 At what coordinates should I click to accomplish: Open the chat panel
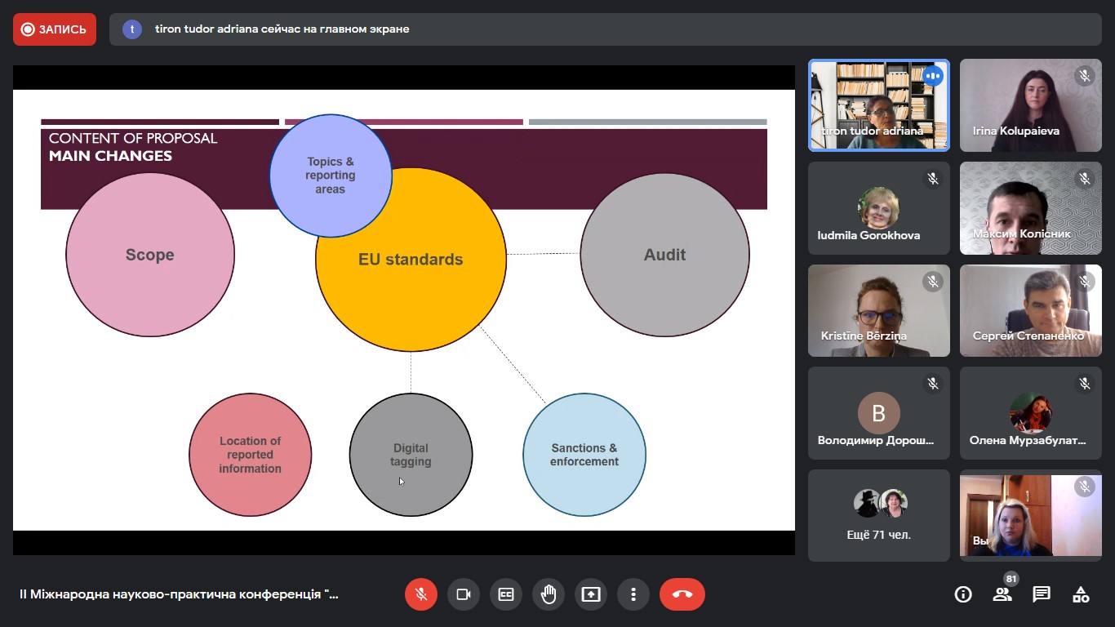pos(1042,594)
